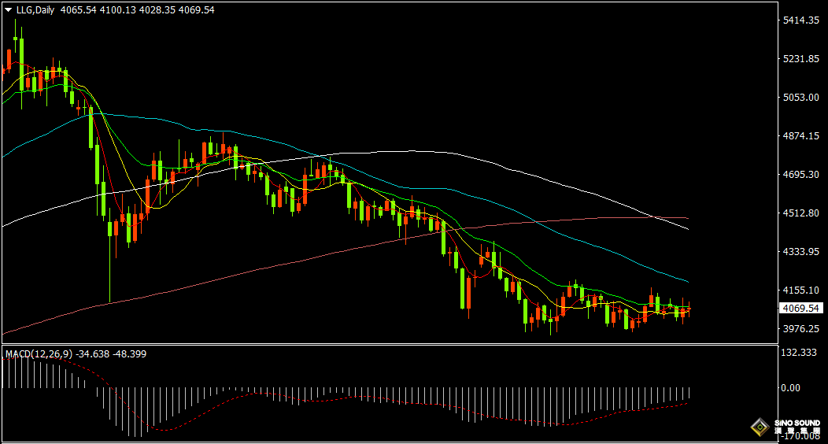Click the 5053.00 price axis label

[801, 98]
